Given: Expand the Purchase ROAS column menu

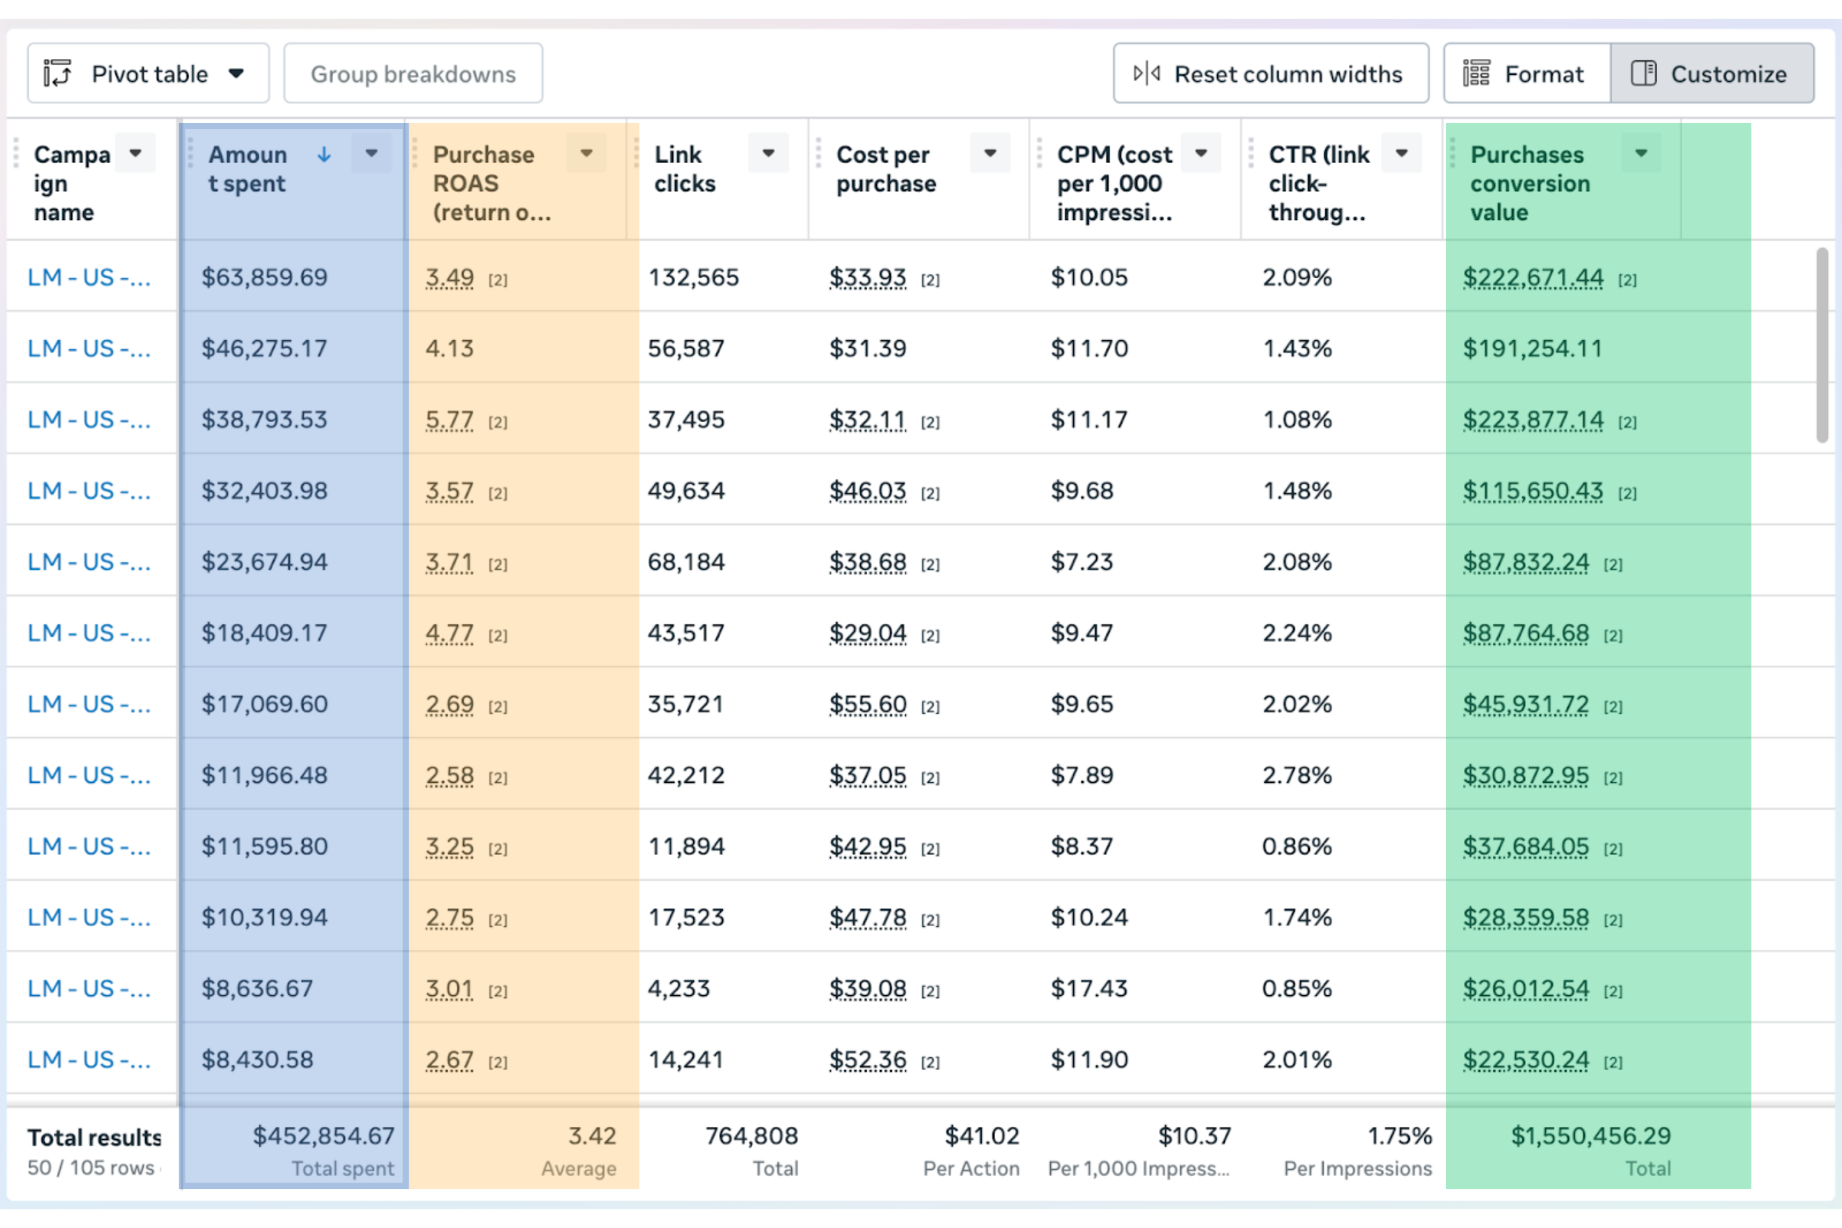Looking at the screenshot, I should (x=586, y=153).
